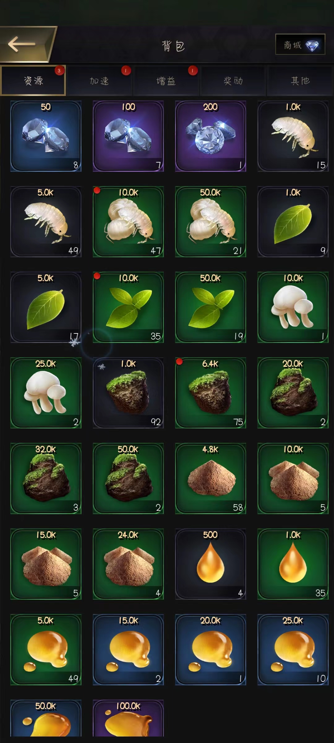Choose the 5.0k isopod item with 49 count
The image size is (334, 743).
pos(46,222)
